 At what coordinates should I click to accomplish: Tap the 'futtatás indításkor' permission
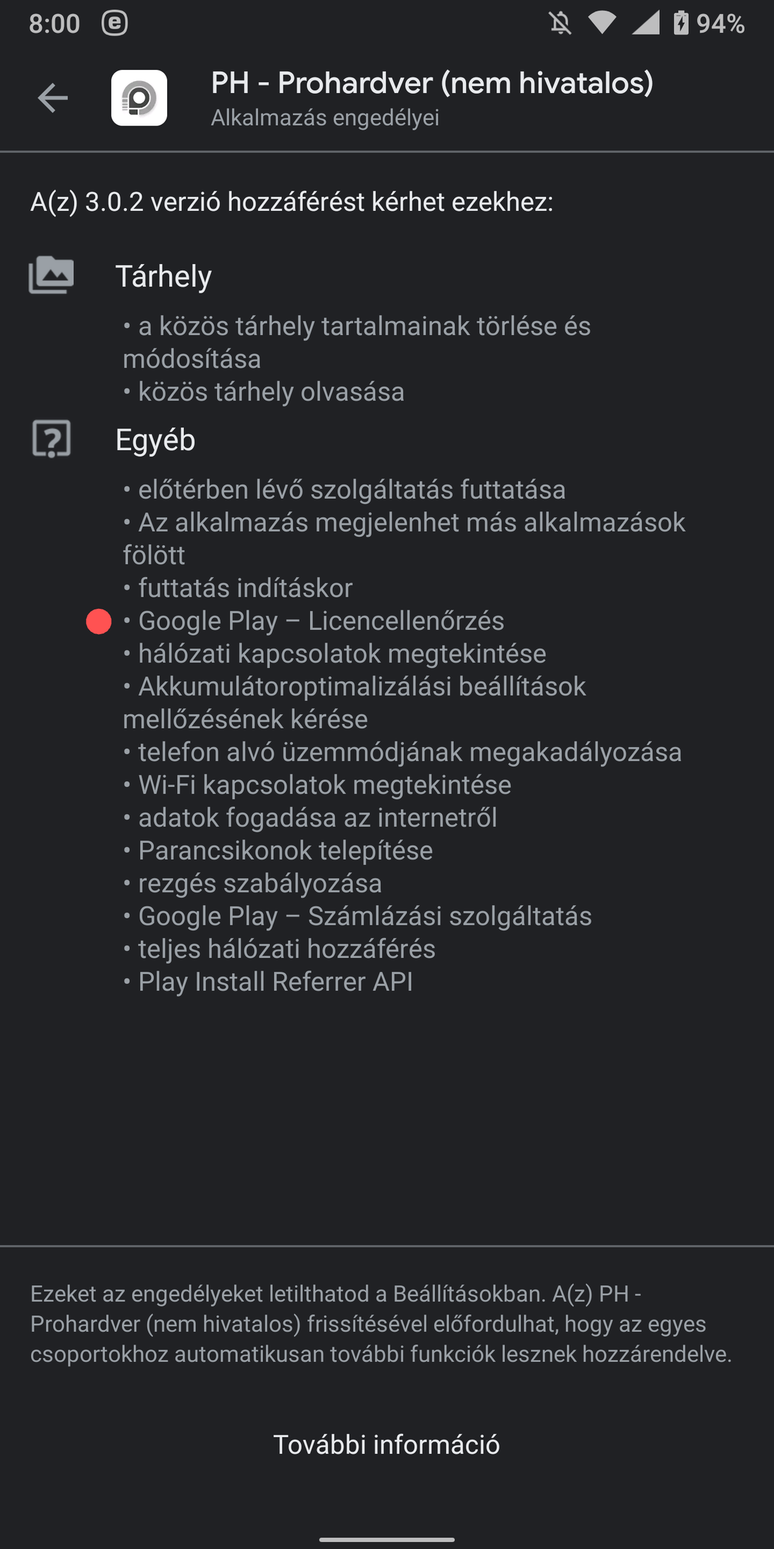245,588
